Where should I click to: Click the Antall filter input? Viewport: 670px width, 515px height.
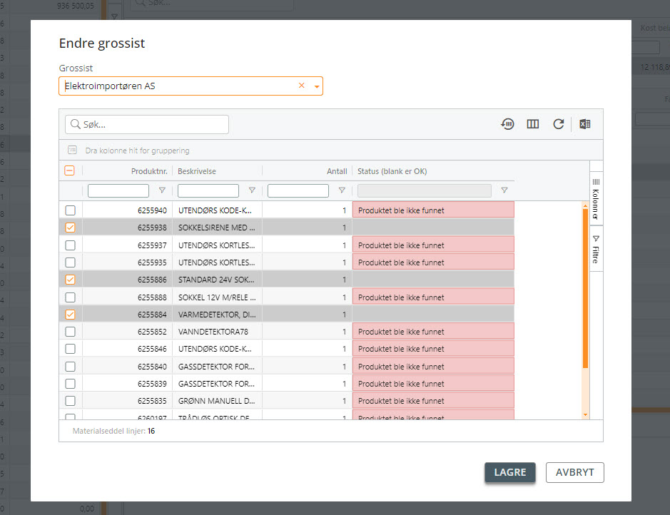(x=298, y=190)
